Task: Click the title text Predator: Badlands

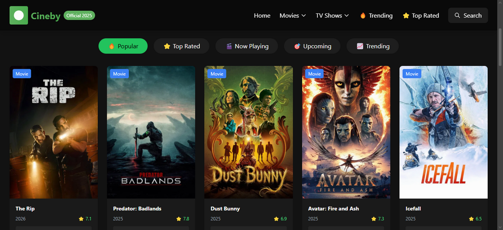Action: (x=138, y=208)
